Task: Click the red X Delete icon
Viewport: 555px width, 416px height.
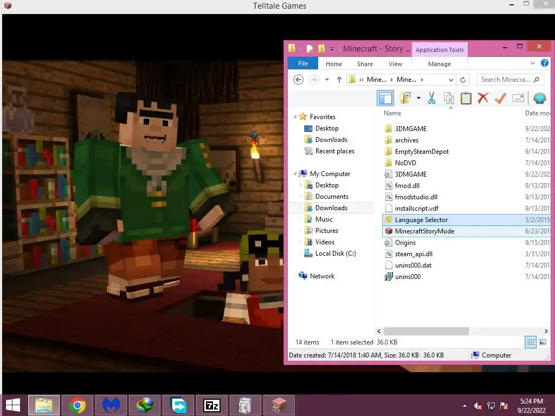Action: (x=483, y=98)
